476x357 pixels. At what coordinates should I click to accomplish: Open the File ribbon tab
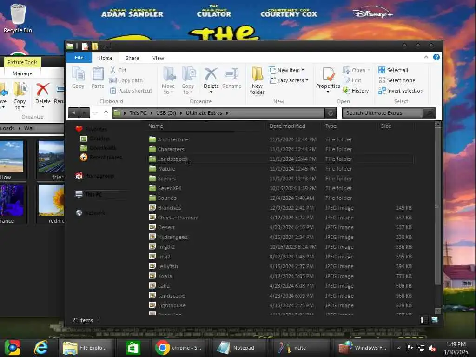79,58
